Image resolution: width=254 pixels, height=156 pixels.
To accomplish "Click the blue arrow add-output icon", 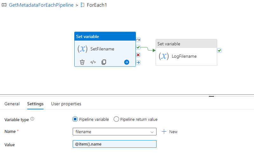I will click(x=127, y=62).
